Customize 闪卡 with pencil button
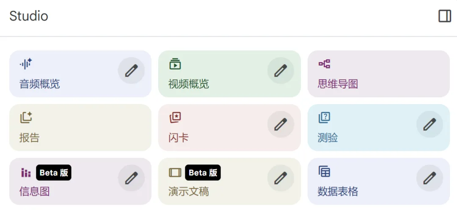Screen dimensions: 457x212 click(x=281, y=124)
